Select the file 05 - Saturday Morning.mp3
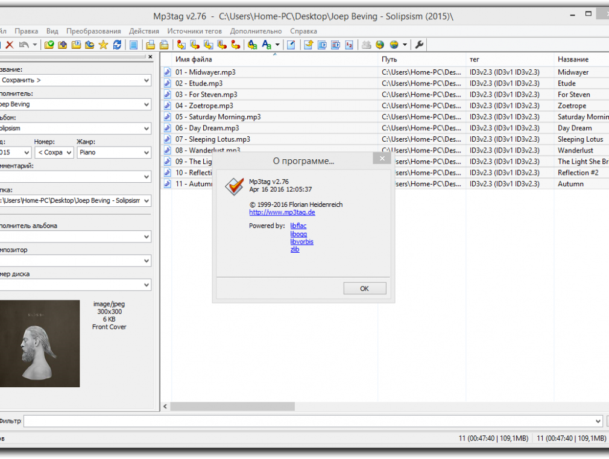This screenshot has width=609, height=459. click(x=218, y=116)
